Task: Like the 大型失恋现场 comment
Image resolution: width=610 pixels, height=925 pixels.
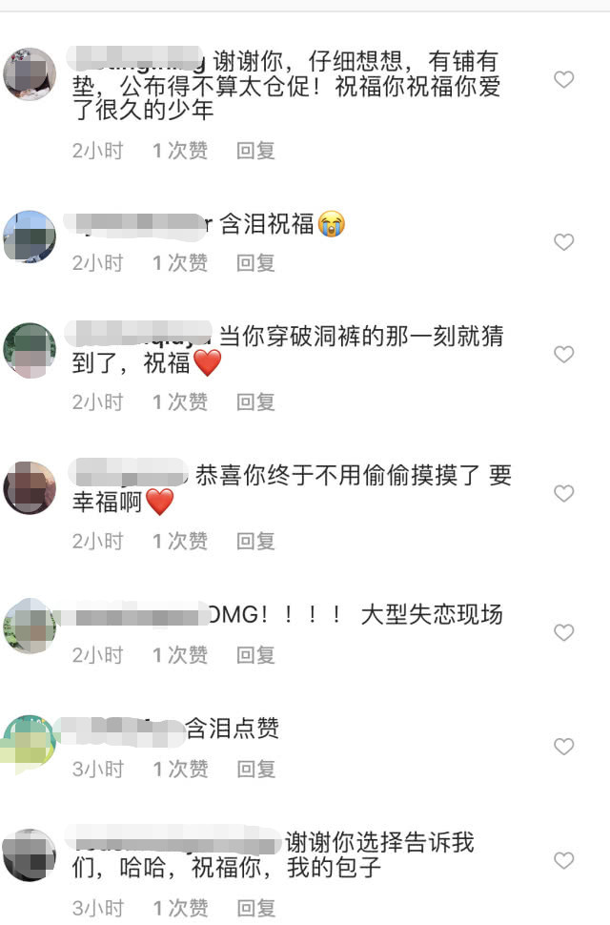Action: click(x=564, y=632)
